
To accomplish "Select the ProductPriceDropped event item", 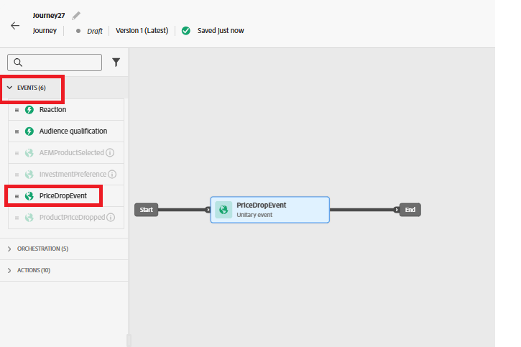I will (x=66, y=218).
